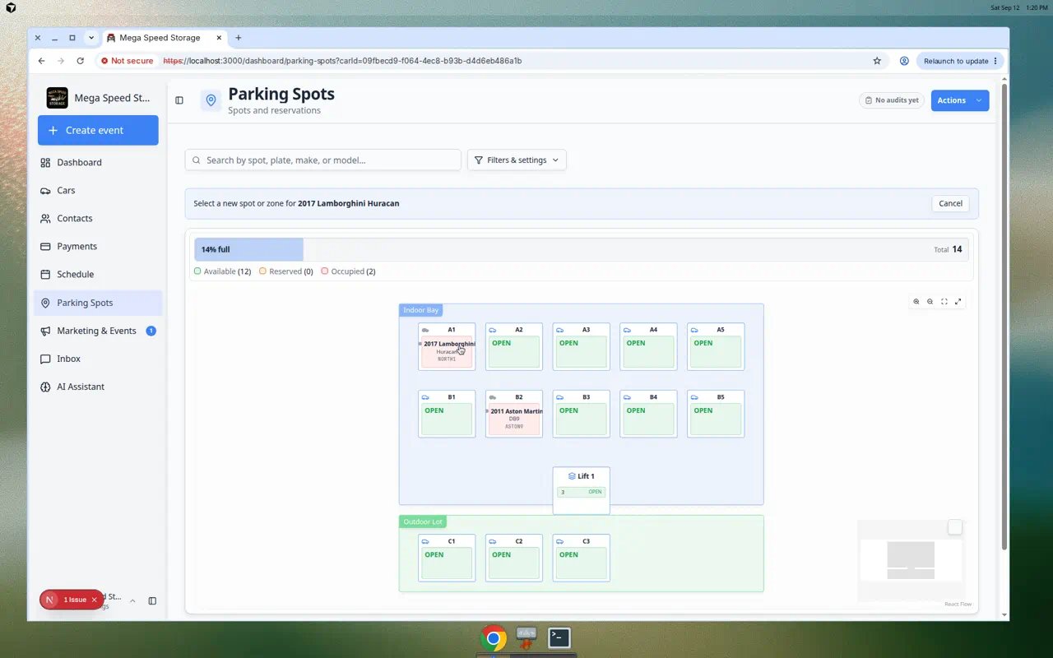Click the Chrome icon in the dock
Viewport: 1053px width, 658px height.
coord(494,638)
